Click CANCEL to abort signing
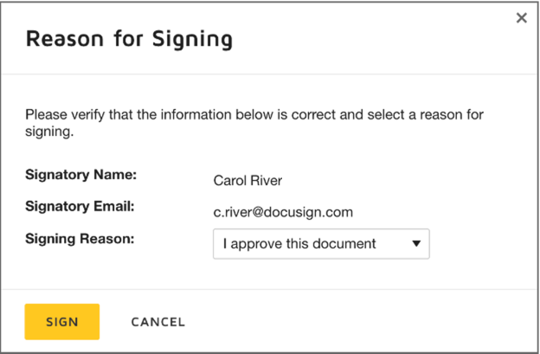Screen dimensions: 540x354 pos(157,322)
